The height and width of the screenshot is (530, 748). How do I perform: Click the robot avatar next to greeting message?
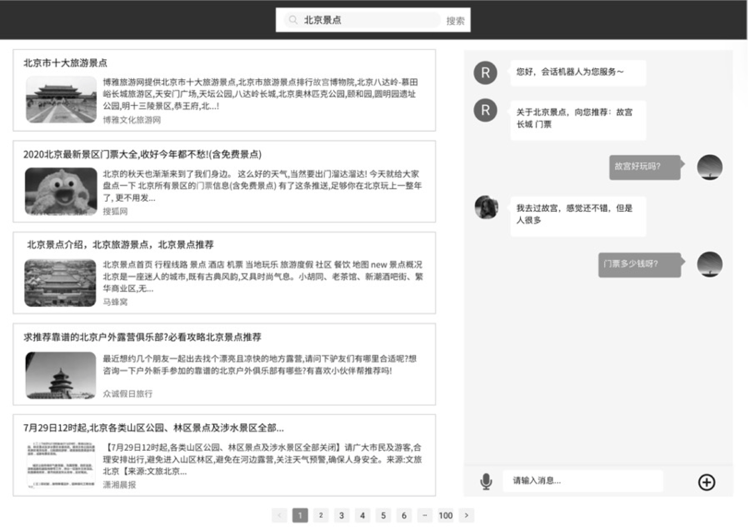click(485, 73)
